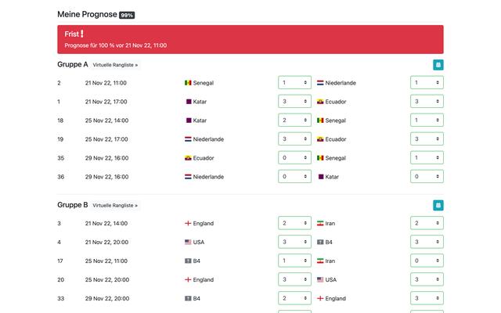This screenshot has height=313, width=501.
Task: Click the Gruppe A calendar icon button
Action: point(438,65)
